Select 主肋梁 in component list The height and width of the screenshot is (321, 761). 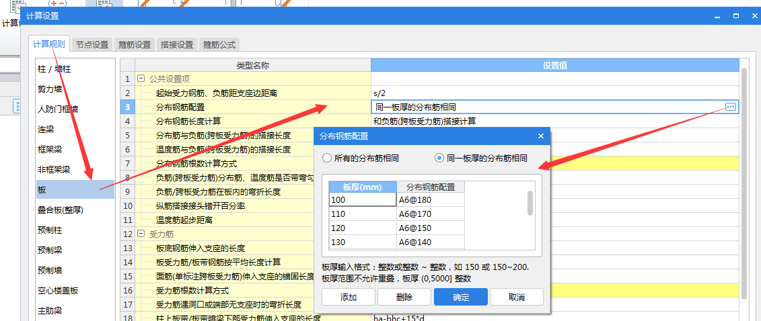click(x=75, y=310)
